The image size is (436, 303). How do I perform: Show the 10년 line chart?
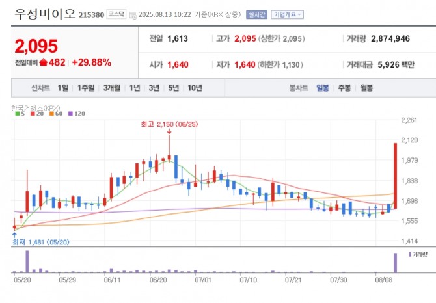point(194,87)
